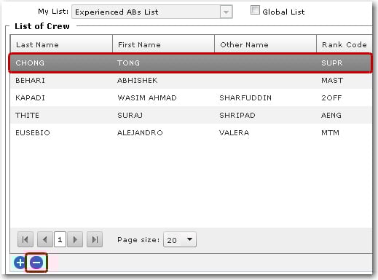
Task: Select the EUSEBIO ALEJANDRO crew row
Action: [x=191, y=133]
